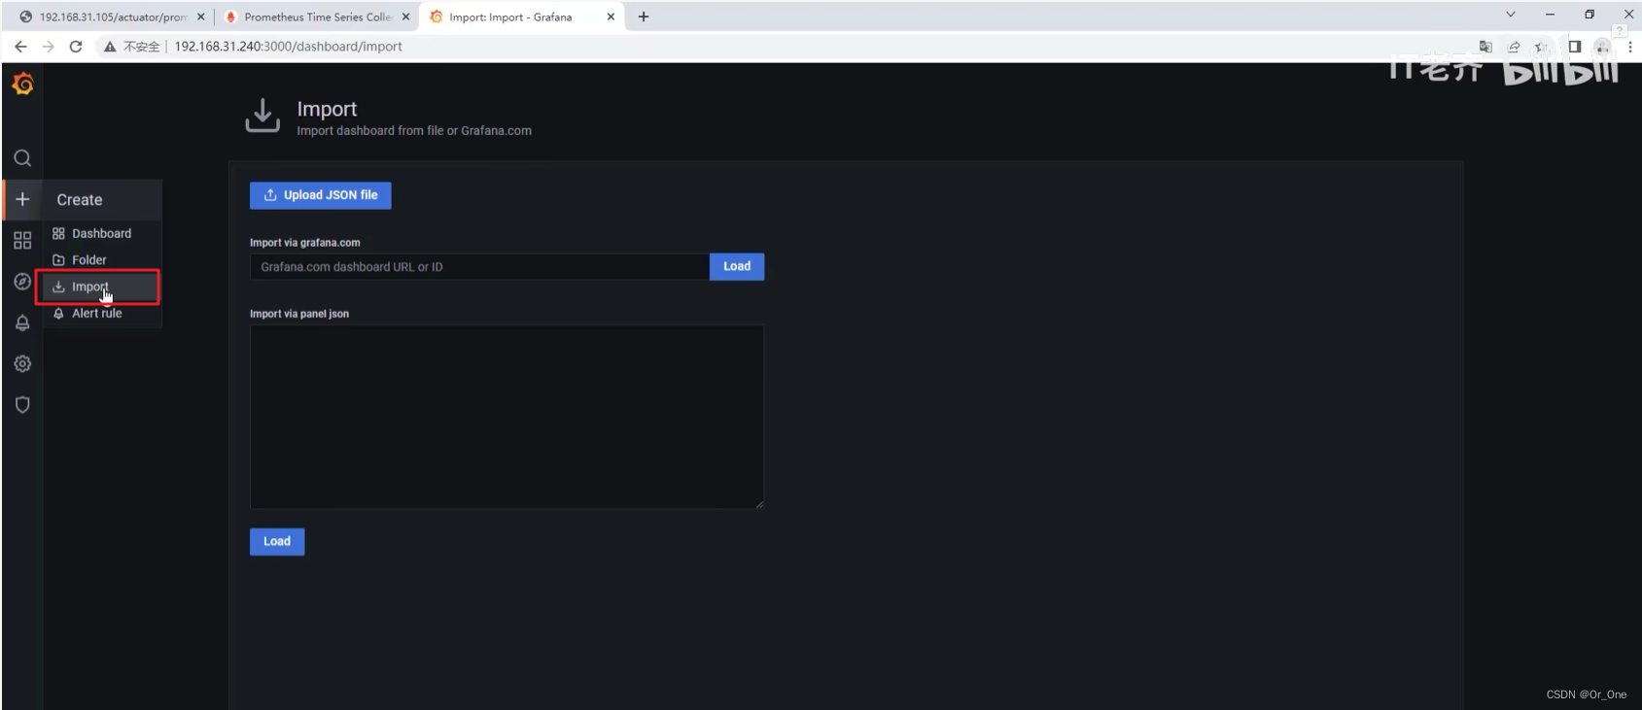Bookmark this page with the star icon

point(1541,47)
